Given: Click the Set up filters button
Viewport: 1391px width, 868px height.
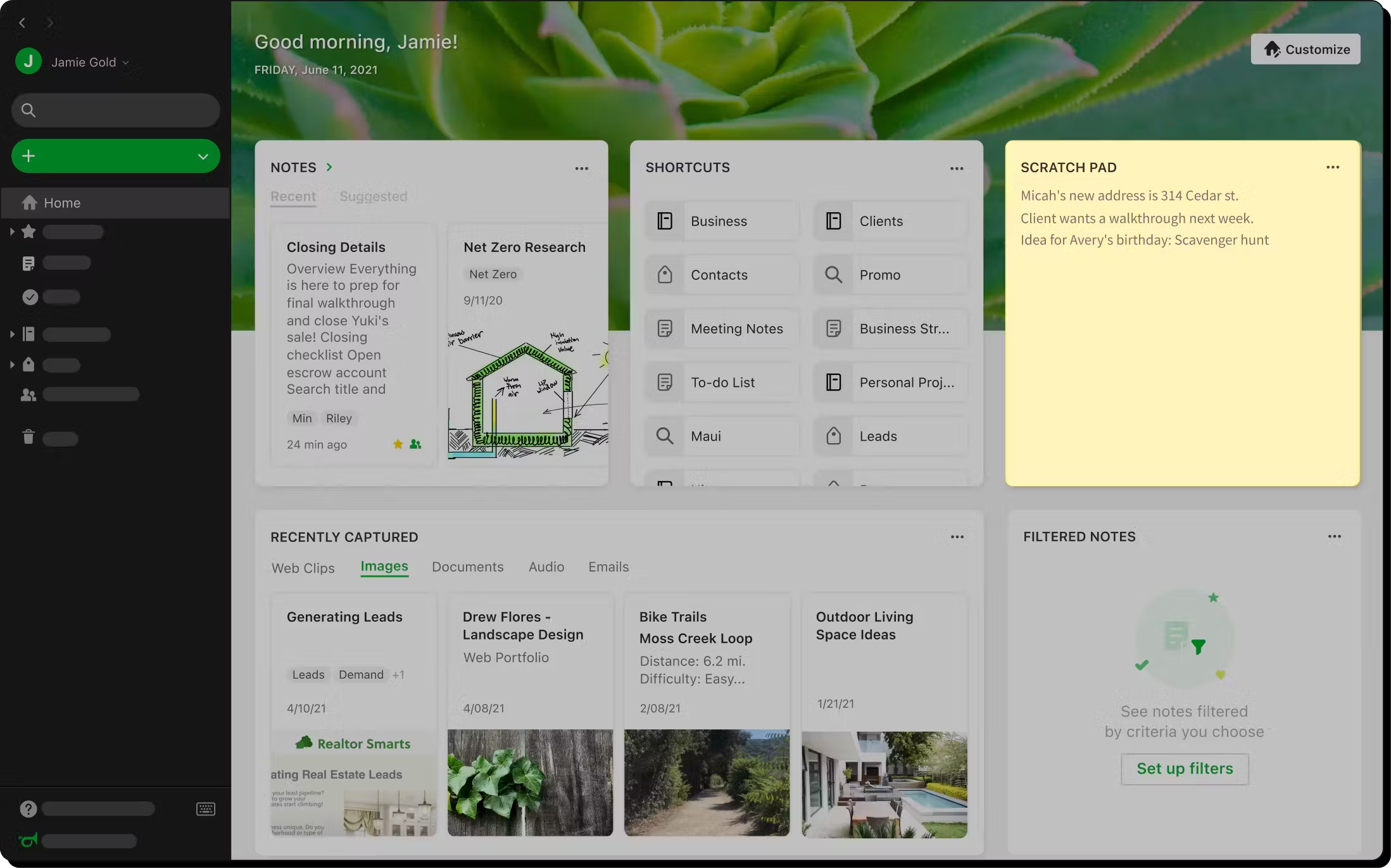Looking at the screenshot, I should [1184, 769].
